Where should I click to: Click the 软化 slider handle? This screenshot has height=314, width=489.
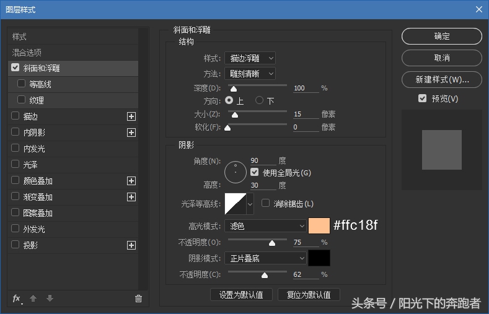point(227,128)
